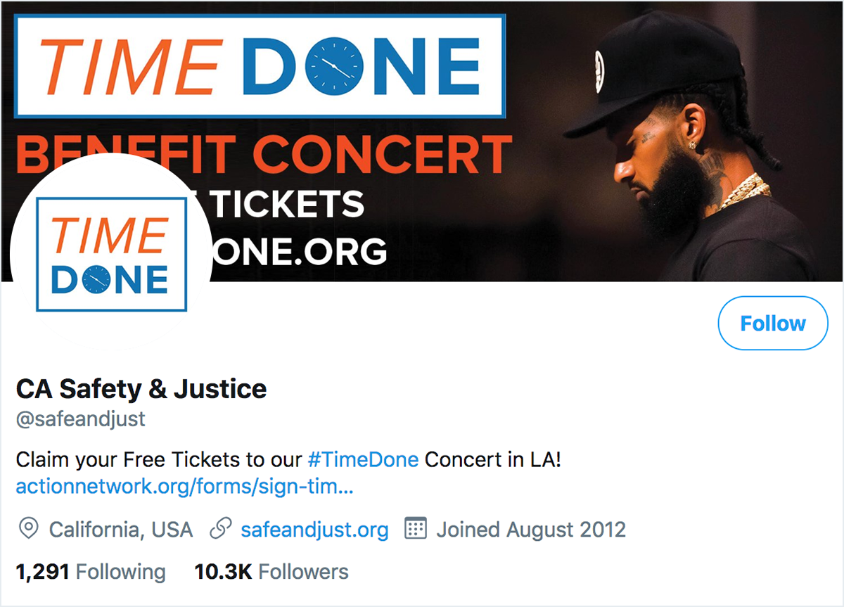Click the chain link icon
Viewport: 844px width, 607px height.
[221, 529]
